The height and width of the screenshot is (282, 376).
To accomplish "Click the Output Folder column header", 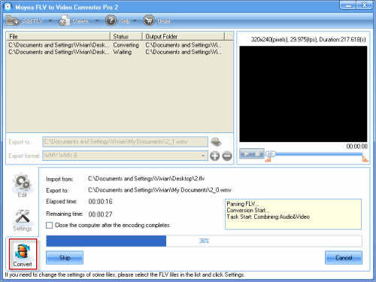I will (183, 36).
